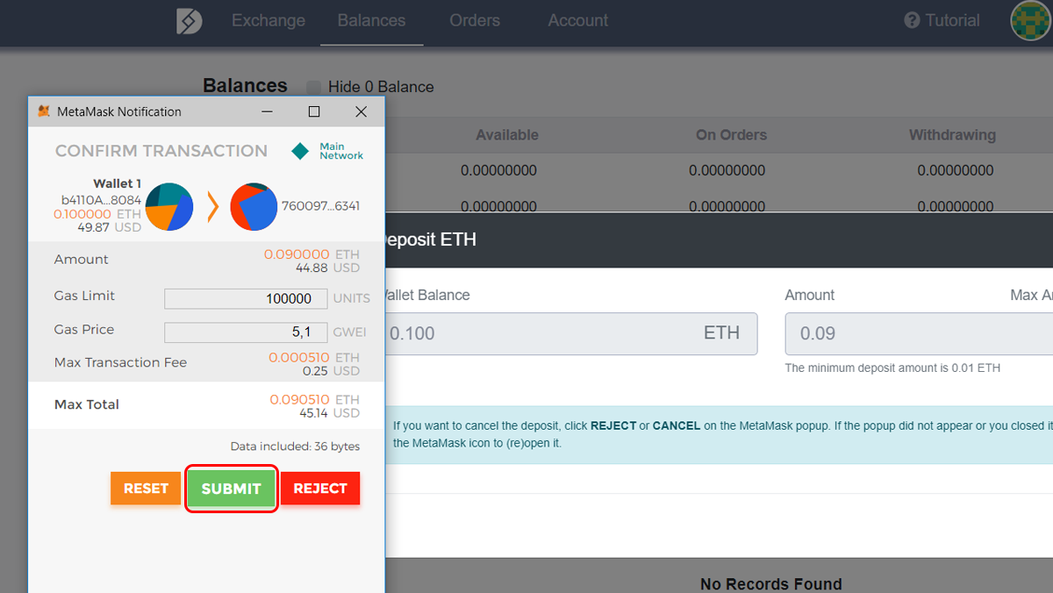Click the recipient 760097...6341 identicon
The width and height of the screenshot is (1053, 593).
(254, 207)
